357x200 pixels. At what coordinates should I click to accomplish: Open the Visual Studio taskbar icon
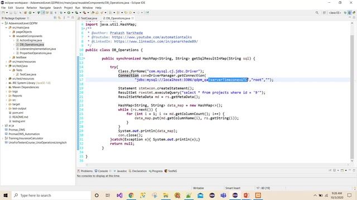[x=119, y=195]
